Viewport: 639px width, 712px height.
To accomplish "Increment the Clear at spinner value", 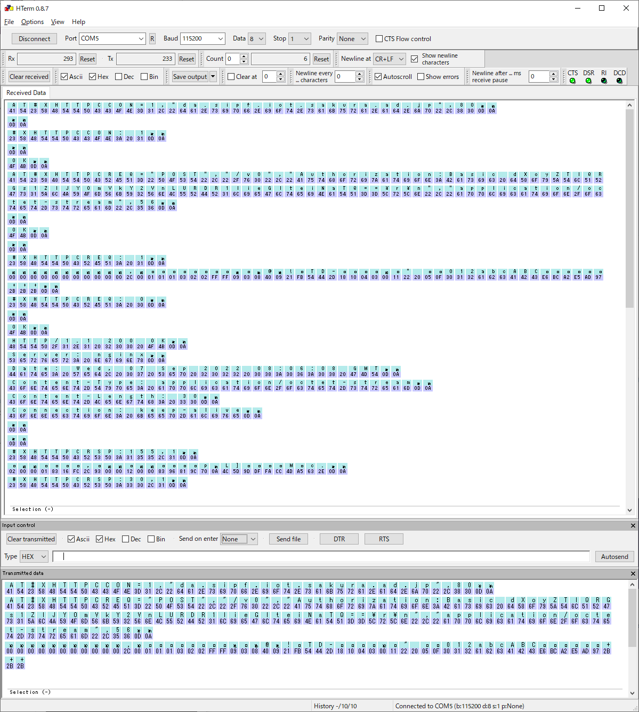I will point(281,74).
